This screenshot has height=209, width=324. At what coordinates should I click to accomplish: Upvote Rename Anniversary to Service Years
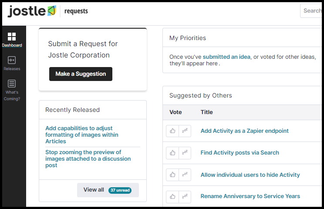[x=172, y=197]
